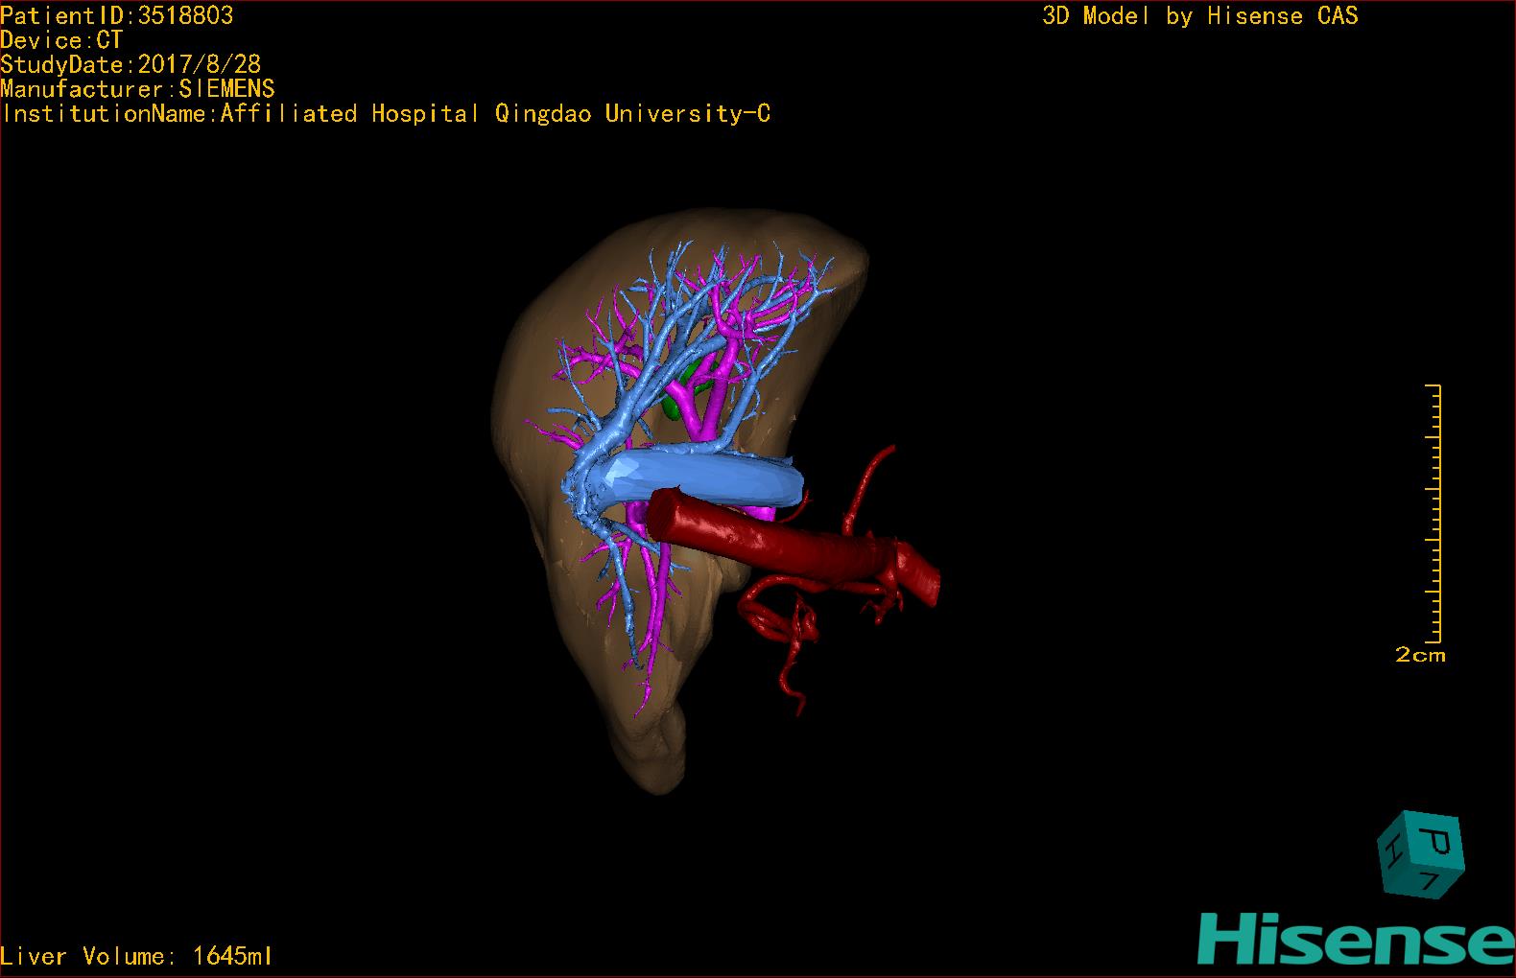
Task: Click the orientation cube in the corner
Action: tap(1420, 855)
